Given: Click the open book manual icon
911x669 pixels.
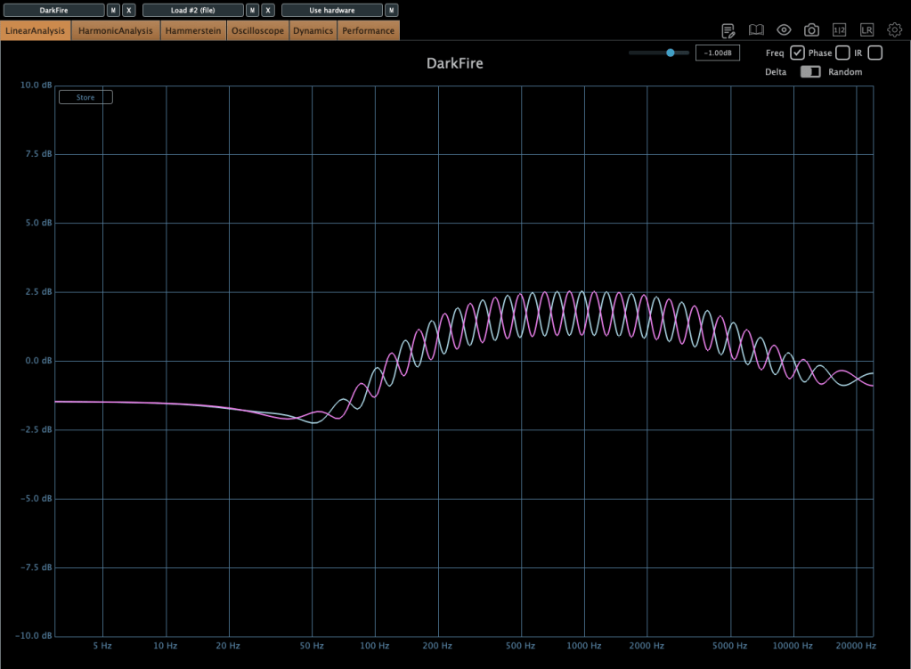Looking at the screenshot, I should tap(756, 30).
